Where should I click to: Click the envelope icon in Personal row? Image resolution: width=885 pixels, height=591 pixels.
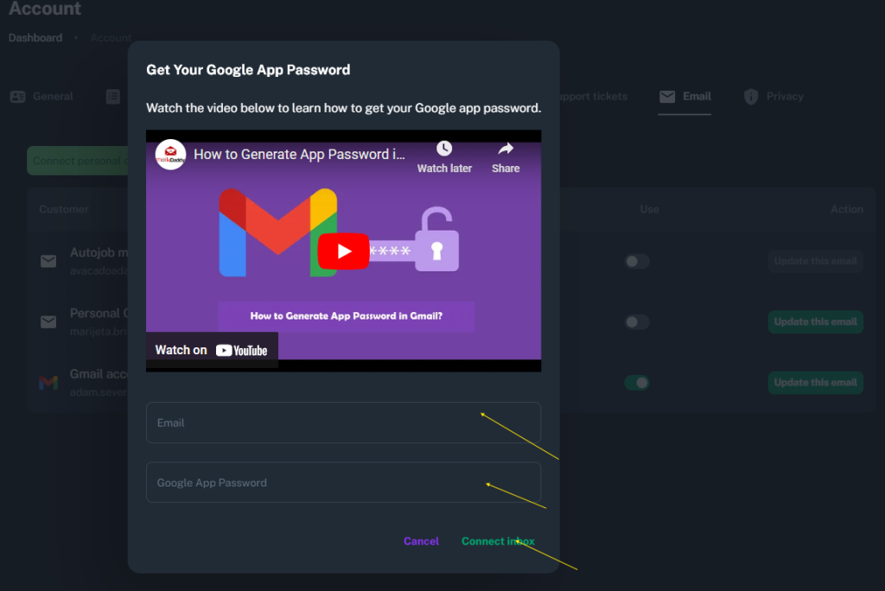pyautogui.click(x=48, y=321)
